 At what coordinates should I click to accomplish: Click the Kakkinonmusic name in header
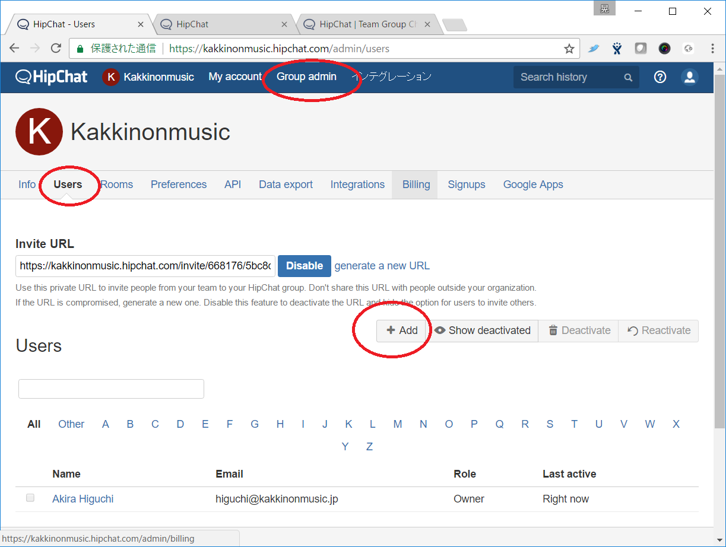(158, 77)
